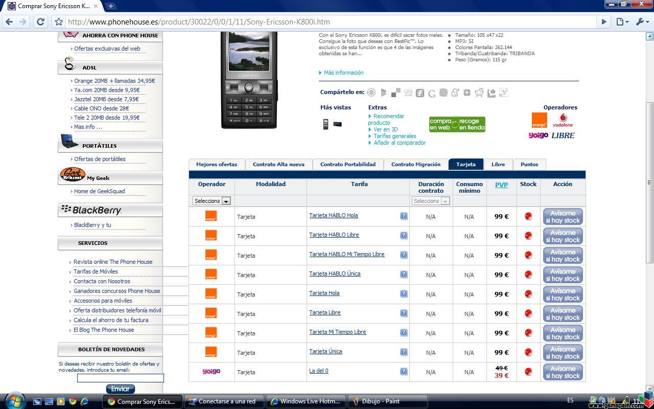Launch Media Player from the quick launch bar
This screenshot has height=409, width=654.
[61, 401]
